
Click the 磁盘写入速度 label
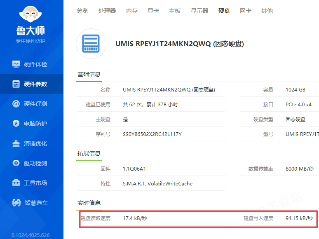258,218
